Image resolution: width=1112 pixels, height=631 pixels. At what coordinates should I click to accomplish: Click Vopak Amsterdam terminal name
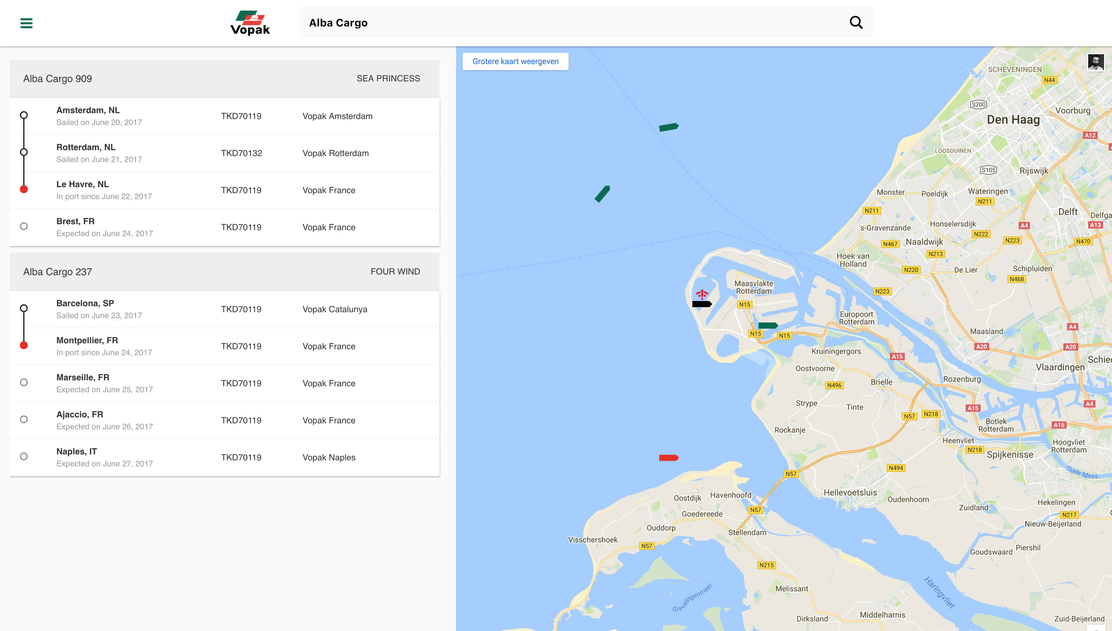[338, 116]
